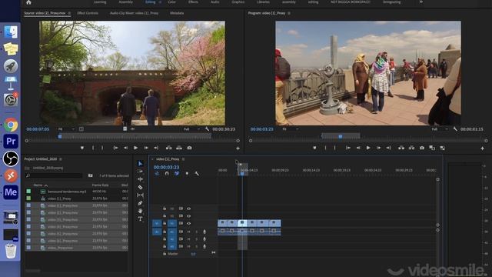Switch to the Effect Controls tab
Image resolution: width=492 pixels, height=277 pixels.
[88, 13]
